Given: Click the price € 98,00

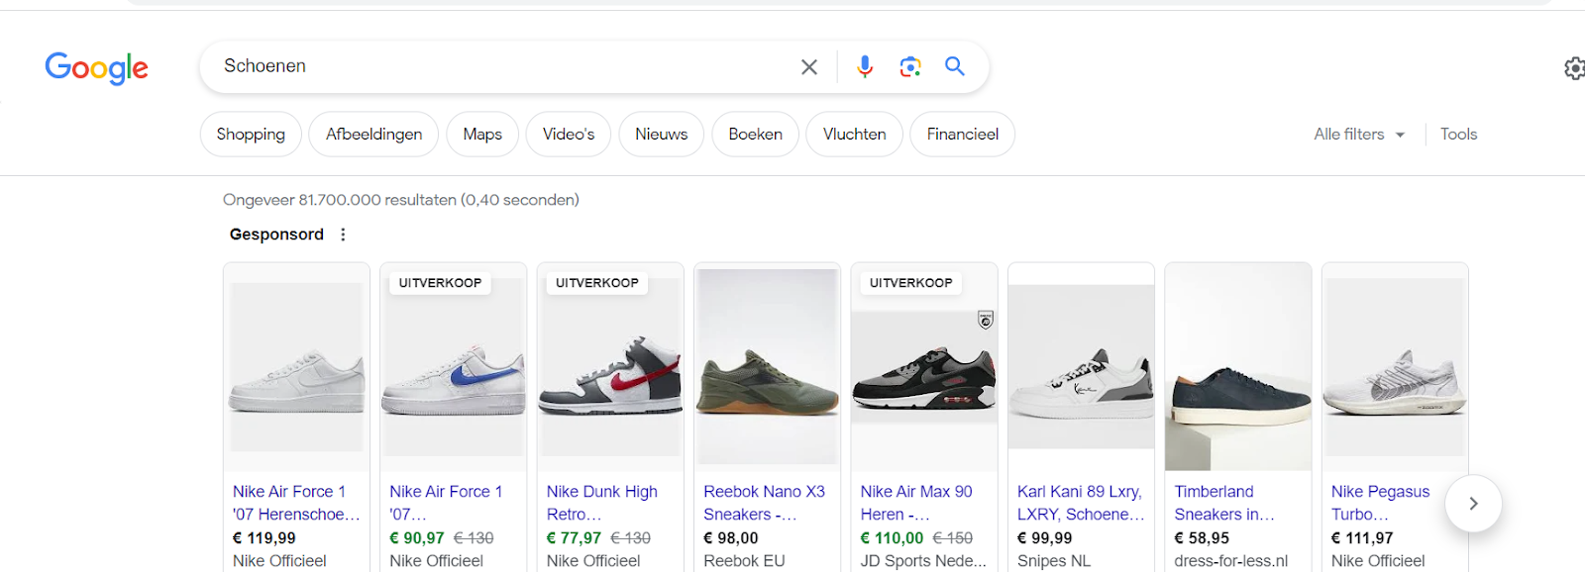Looking at the screenshot, I should click(731, 538).
